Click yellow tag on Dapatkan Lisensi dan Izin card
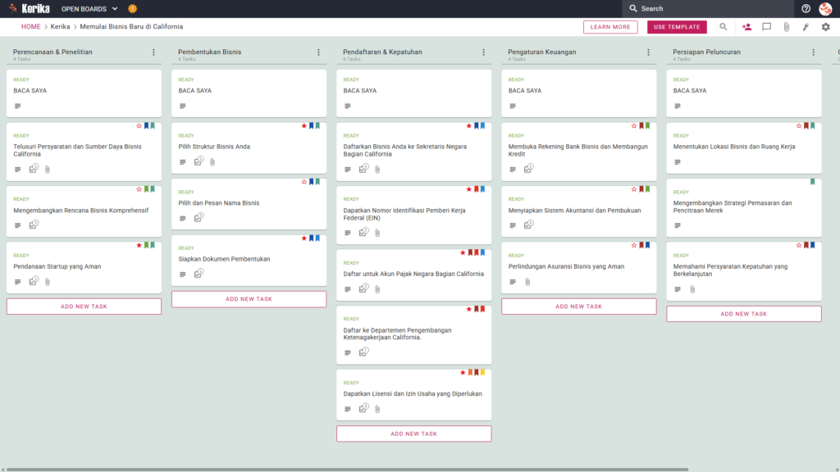This screenshot has width=840, height=472. 482,373
